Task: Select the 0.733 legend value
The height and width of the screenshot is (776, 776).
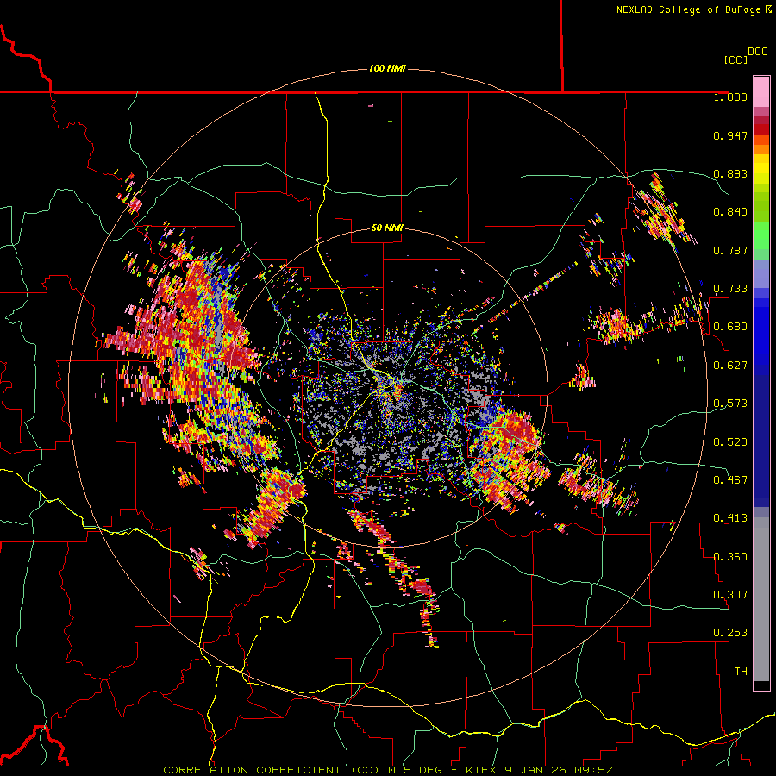Action: tap(730, 289)
